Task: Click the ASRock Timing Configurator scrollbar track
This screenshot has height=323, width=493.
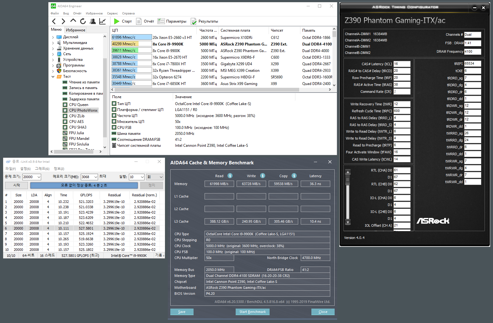Action: click(348, 198)
